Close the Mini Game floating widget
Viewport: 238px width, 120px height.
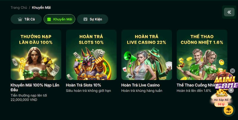232,71
